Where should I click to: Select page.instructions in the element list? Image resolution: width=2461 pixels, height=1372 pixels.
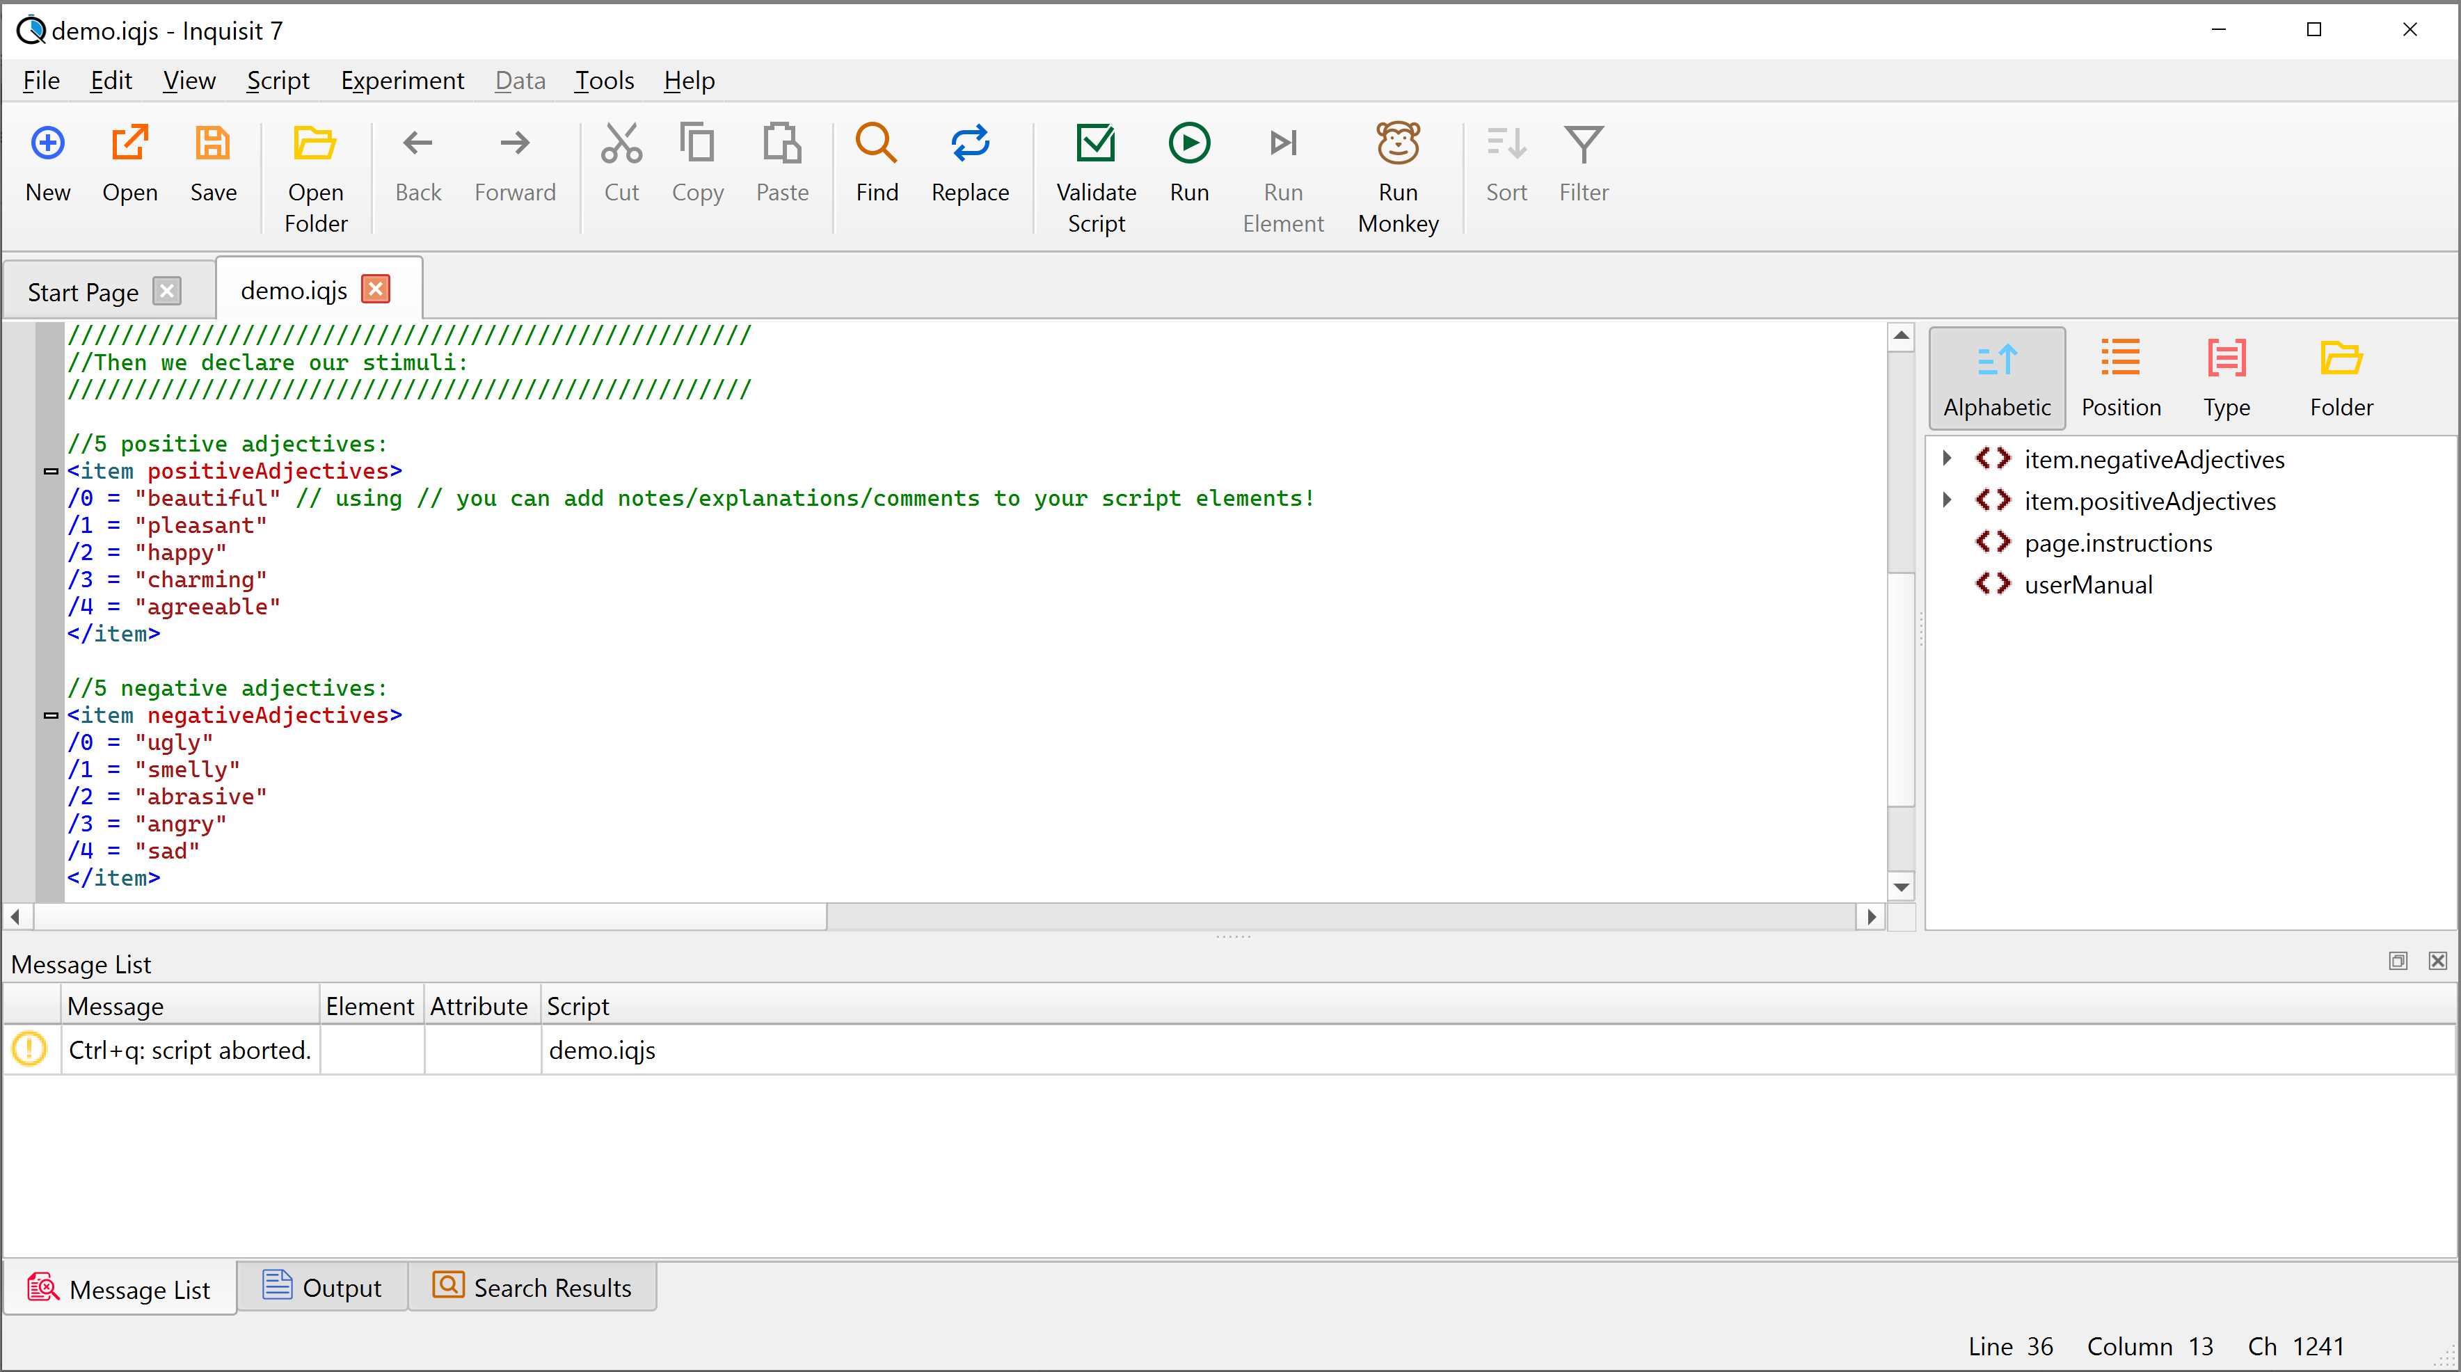2117,543
